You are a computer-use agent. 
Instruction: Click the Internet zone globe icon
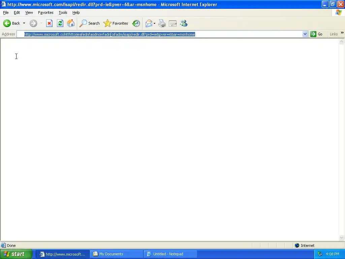point(297,246)
